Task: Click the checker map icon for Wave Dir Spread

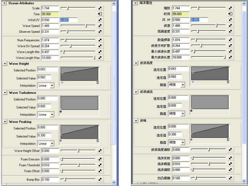Action: pos(100,46)
